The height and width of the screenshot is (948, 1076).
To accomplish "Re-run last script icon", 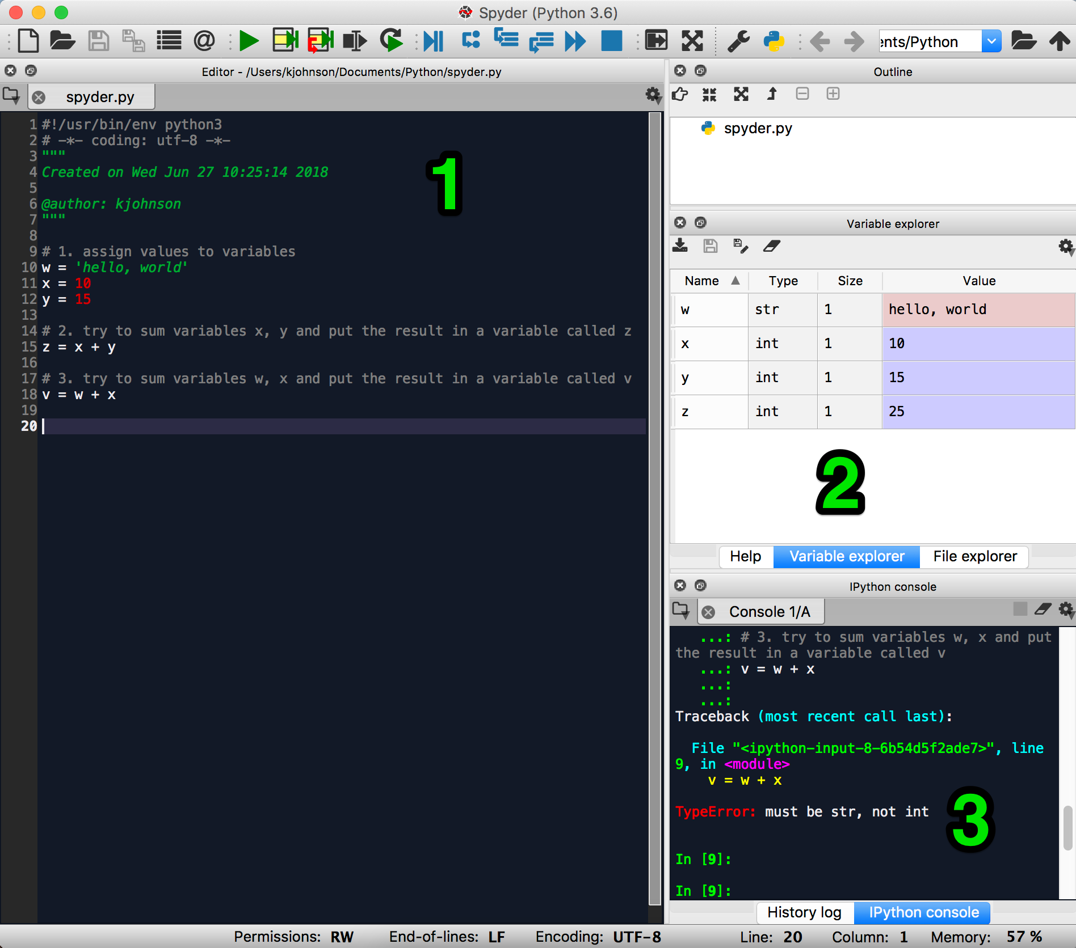I will coord(391,40).
